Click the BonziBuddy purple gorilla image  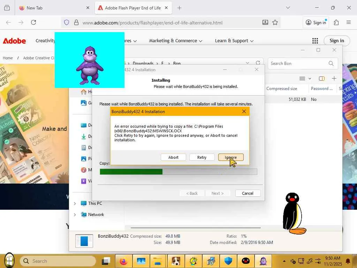point(90,65)
